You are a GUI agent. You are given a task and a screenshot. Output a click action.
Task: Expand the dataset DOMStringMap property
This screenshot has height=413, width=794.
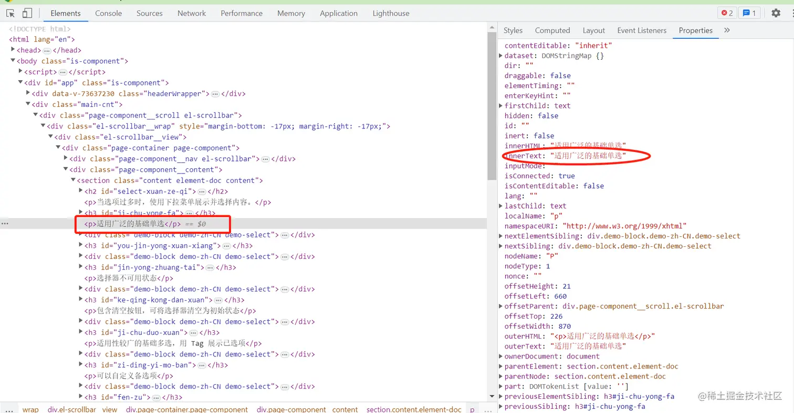(x=501, y=56)
